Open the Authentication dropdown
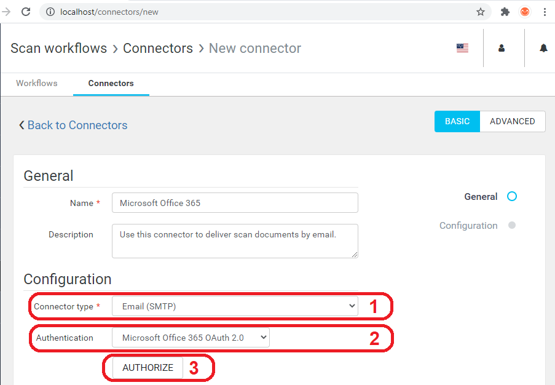 coord(191,337)
